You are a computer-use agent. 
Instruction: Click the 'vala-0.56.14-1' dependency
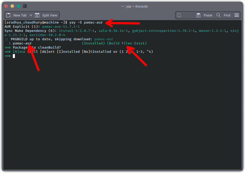click(113, 31)
